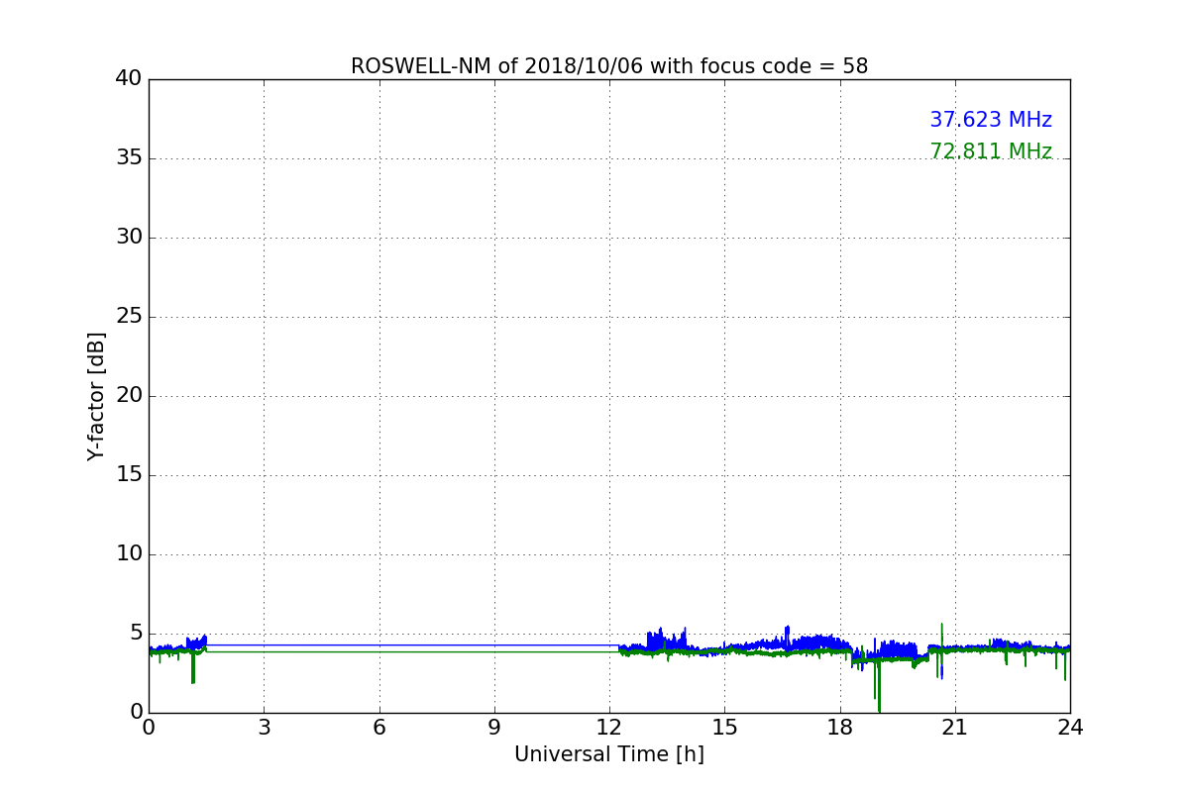Click x-axis tick label 6
The image size is (1189, 792).
pyautogui.click(x=378, y=728)
